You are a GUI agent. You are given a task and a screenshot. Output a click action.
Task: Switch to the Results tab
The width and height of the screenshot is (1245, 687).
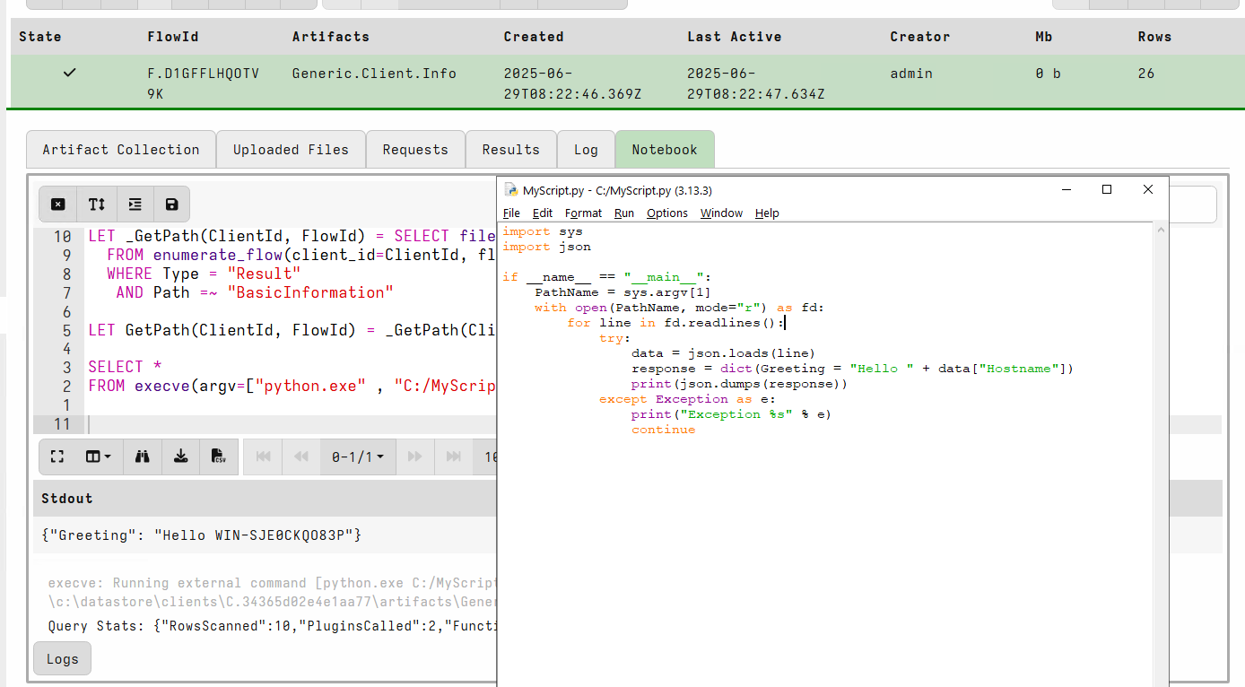click(510, 149)
